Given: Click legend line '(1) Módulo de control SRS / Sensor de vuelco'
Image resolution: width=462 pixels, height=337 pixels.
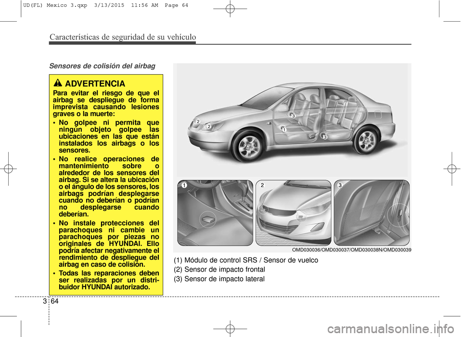Looking at the screenshot, I should point(246,260).
